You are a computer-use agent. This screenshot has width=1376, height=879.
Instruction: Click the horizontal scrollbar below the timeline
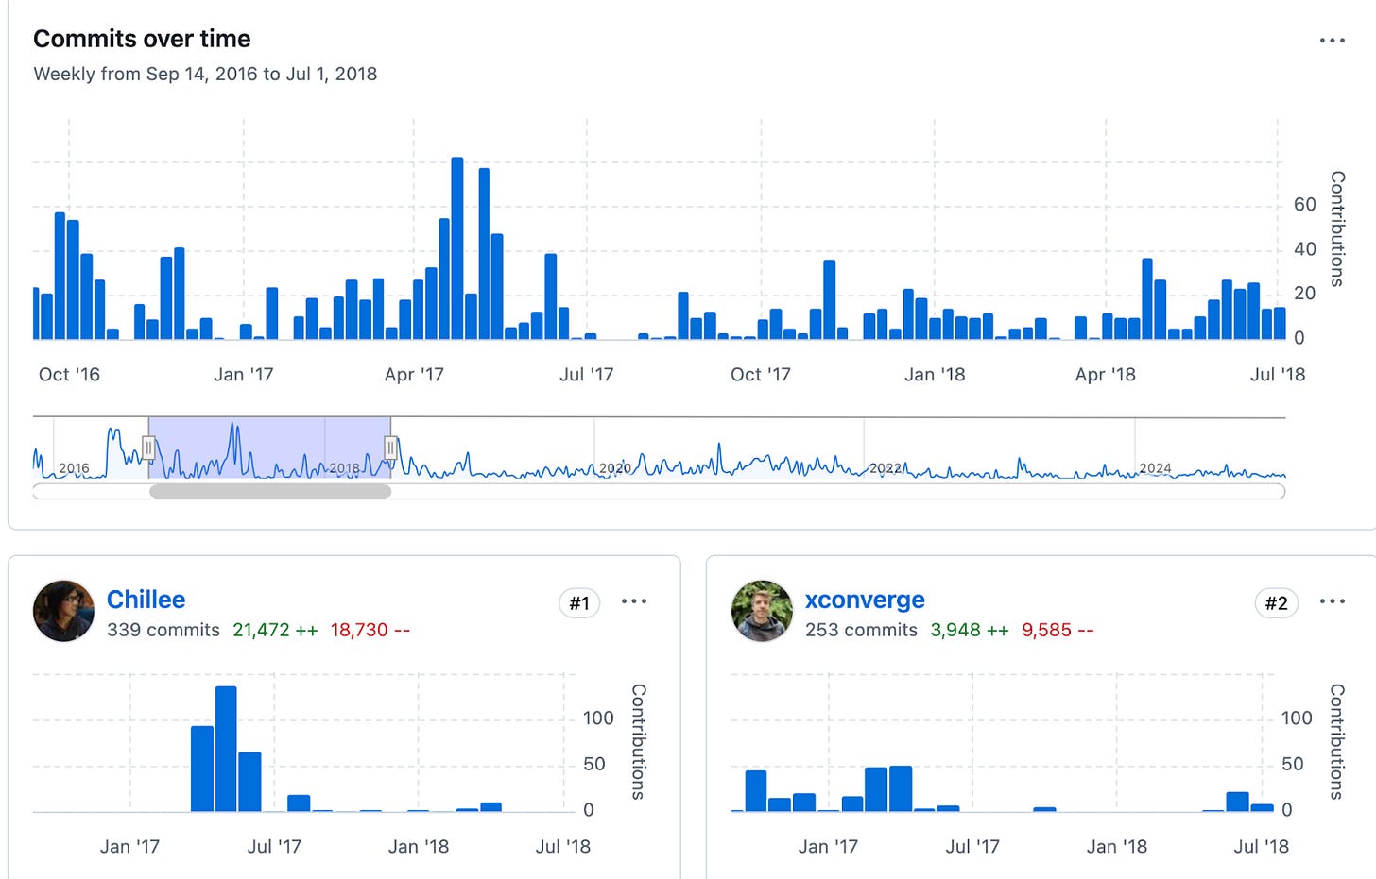coord(269,490)
